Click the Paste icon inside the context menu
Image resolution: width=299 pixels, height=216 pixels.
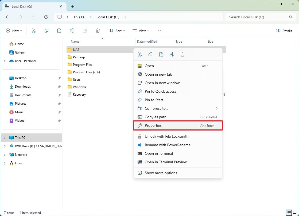161,54
